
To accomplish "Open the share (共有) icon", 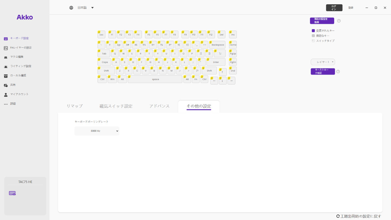I will [6, 85].
